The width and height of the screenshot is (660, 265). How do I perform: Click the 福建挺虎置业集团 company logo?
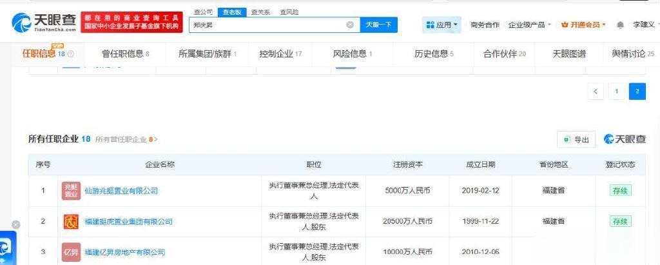(71, 221)
